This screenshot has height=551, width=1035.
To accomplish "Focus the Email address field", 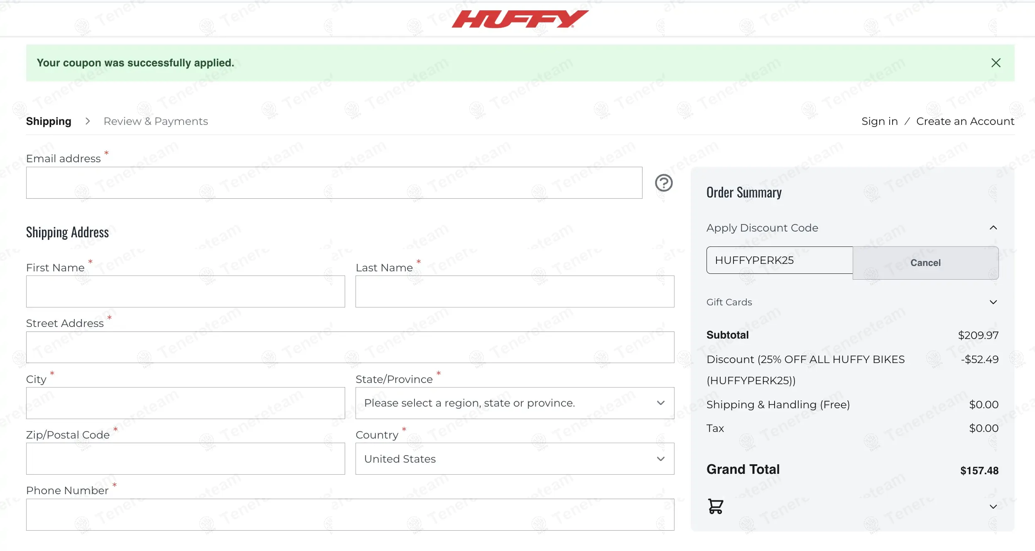I will (x=334, y=183).
